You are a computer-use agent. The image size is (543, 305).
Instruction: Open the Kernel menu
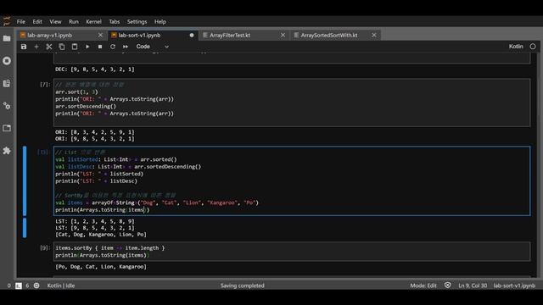[x=93, y=21]
